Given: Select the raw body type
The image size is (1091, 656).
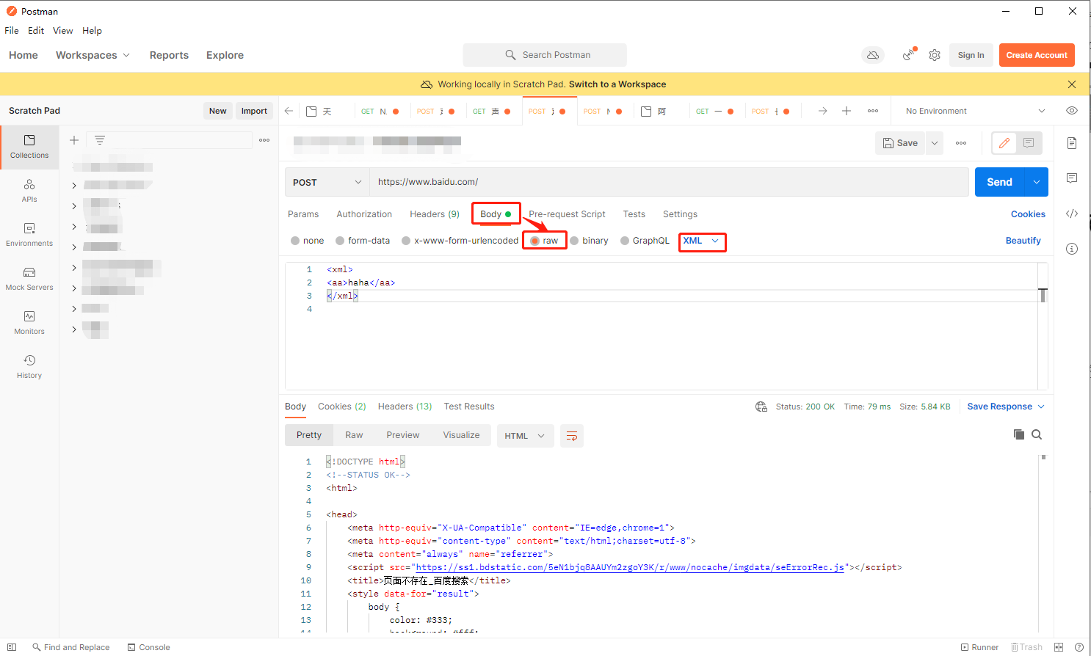Looking at the screenshot, I should tap(544, 241).
